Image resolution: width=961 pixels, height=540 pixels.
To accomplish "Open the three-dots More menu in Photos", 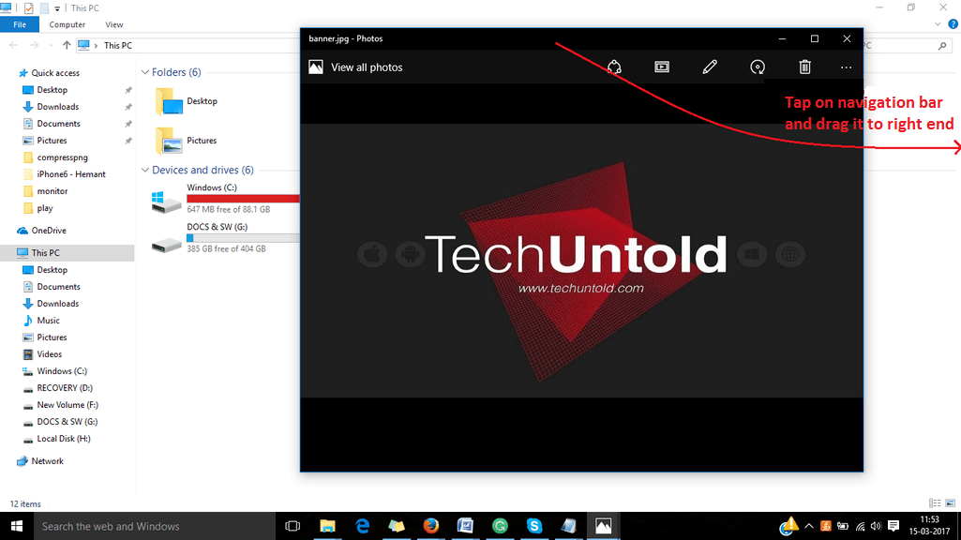I will point(847,67).
